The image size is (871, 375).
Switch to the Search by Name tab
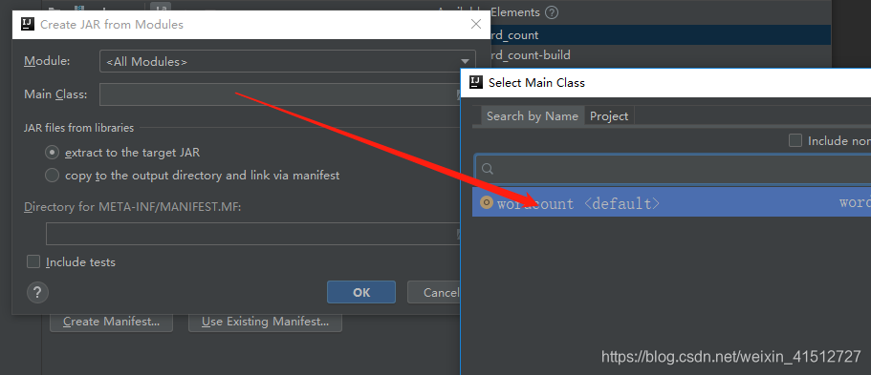point(533,116)
